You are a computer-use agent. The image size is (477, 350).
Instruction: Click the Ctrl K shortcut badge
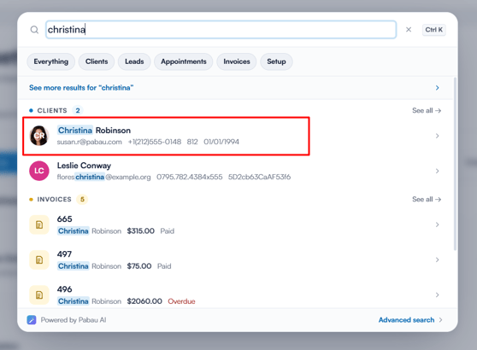433,30
